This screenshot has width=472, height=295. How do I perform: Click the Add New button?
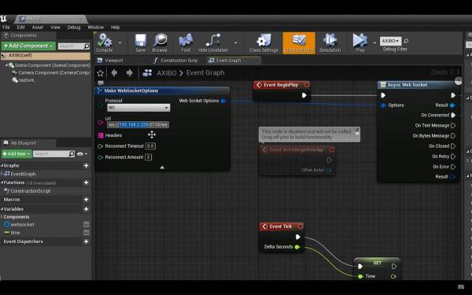coord(17,154)
